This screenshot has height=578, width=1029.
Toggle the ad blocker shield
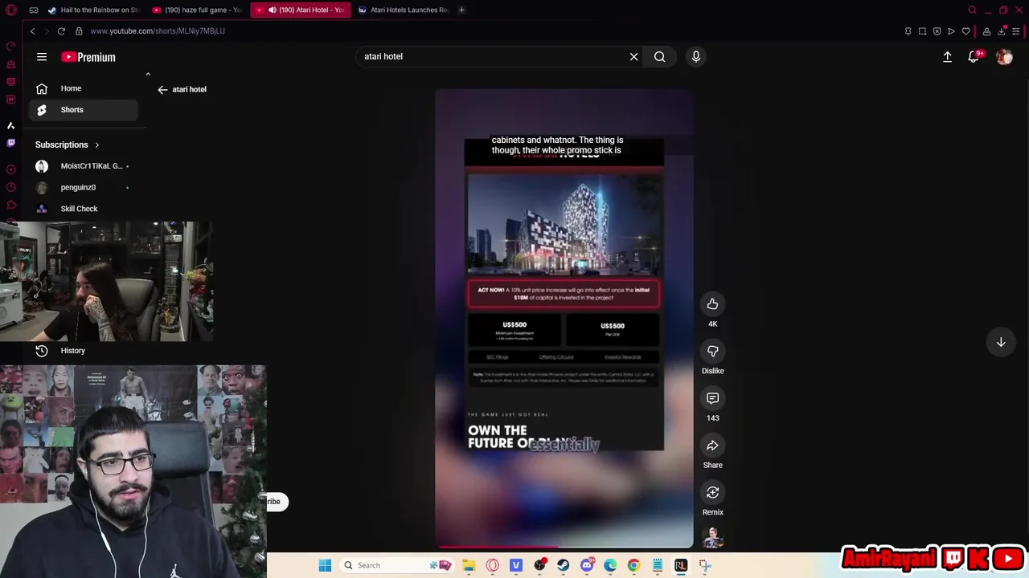[937, 31]
